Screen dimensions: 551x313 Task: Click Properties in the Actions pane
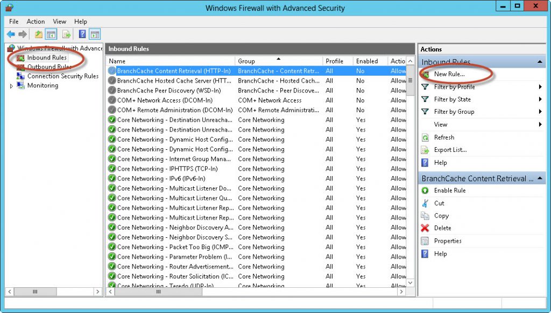(x=448, y=241)
